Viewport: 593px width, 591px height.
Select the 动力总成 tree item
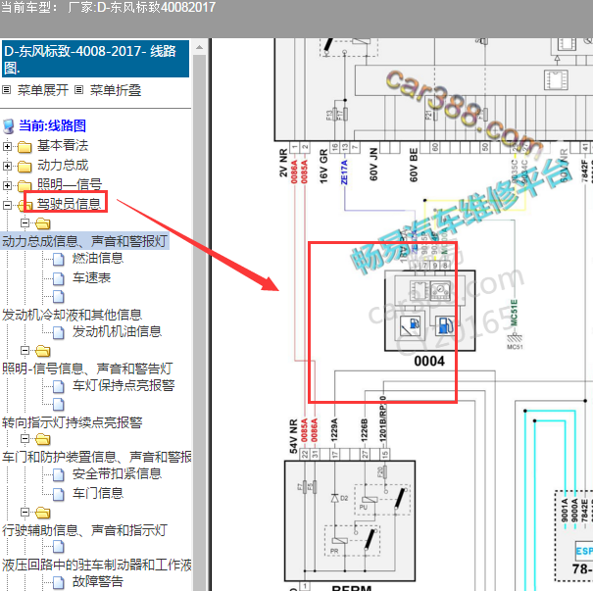(63, 166)
